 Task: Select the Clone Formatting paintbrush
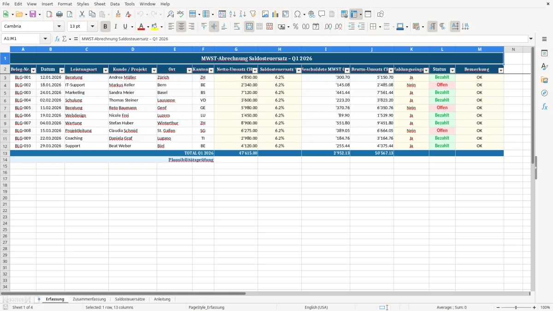(x=118, y=14)
